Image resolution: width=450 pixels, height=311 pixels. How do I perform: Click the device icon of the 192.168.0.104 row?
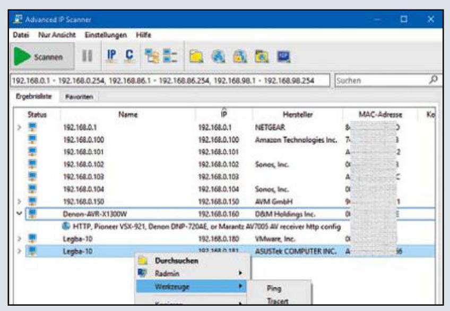click(x=32, y=189)
